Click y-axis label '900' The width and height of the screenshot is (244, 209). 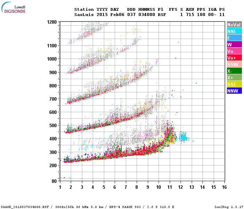tap(53, 72)
